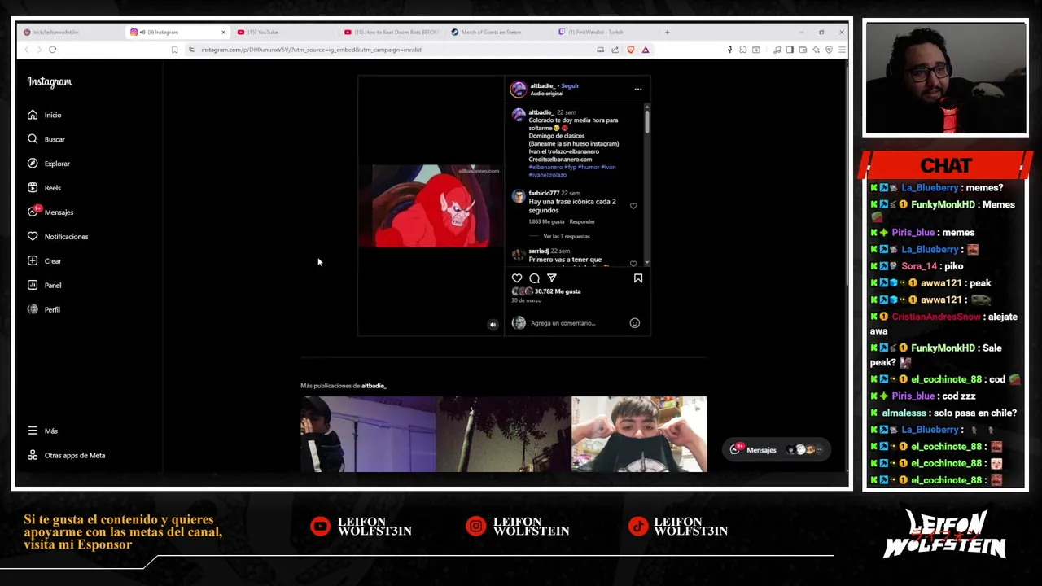The height and width of the screenshot is (586, 1042).
Task: Open Buscar search in Instagram sidebar
Action: point(46,139)
